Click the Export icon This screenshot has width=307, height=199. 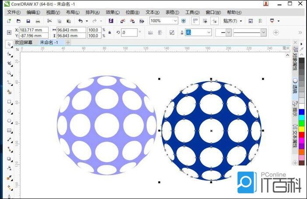pos(132,21)
